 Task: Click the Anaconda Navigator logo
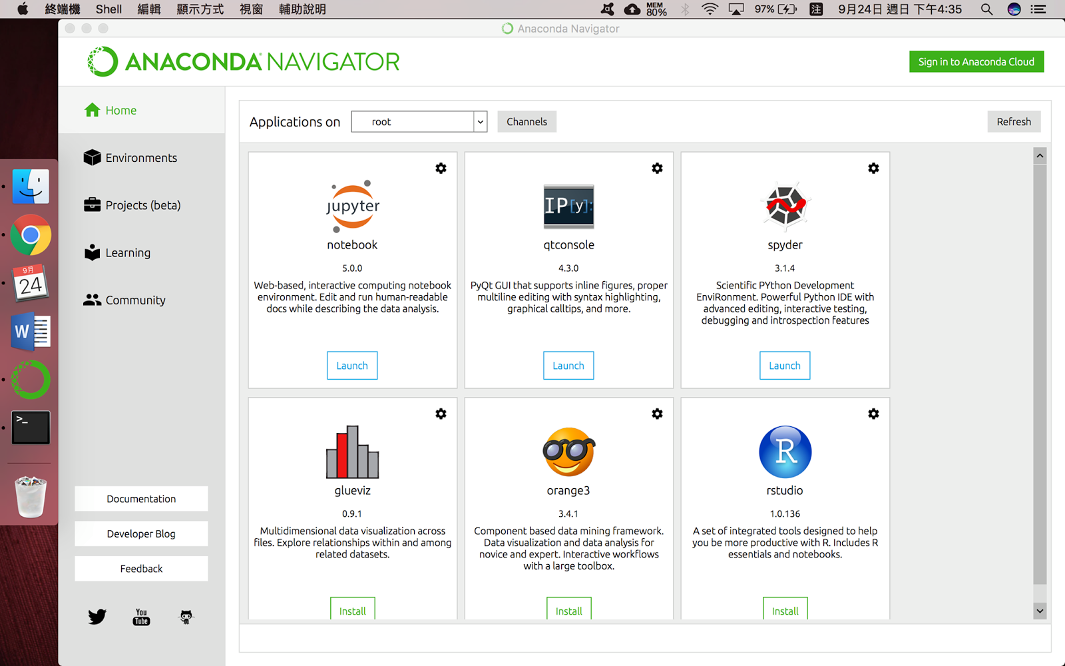pyautogui.click(x=244, y=62)
